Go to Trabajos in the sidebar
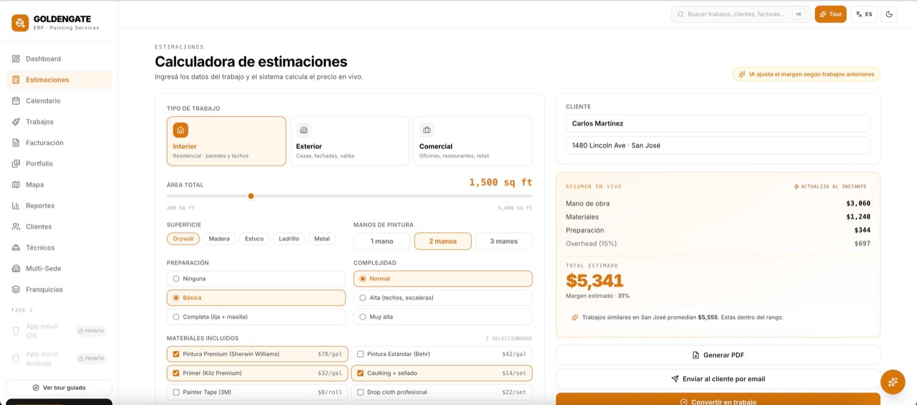 (x=59, y=121)
